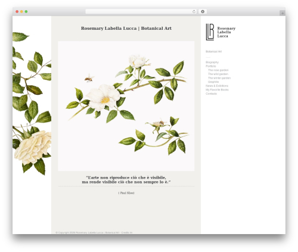Open the Graphite submenu item
The width and height of the screenshot is (298, 252).
tap(213, 82)
